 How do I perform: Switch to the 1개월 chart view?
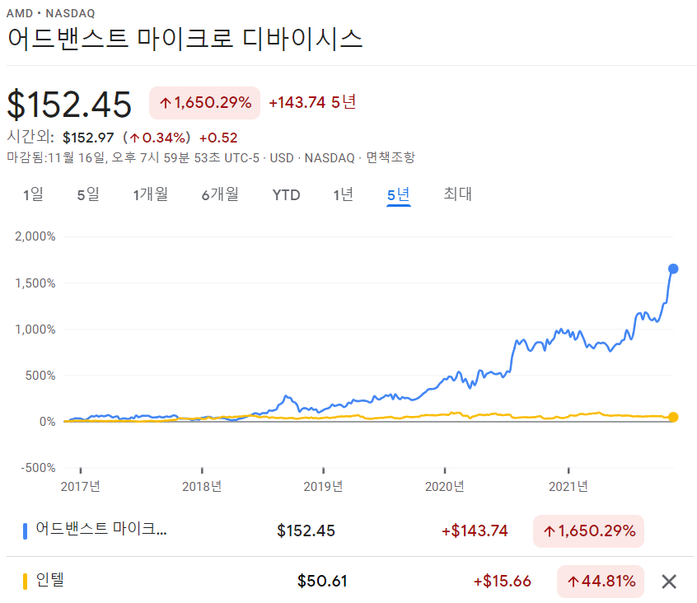[x=151, y=194]
